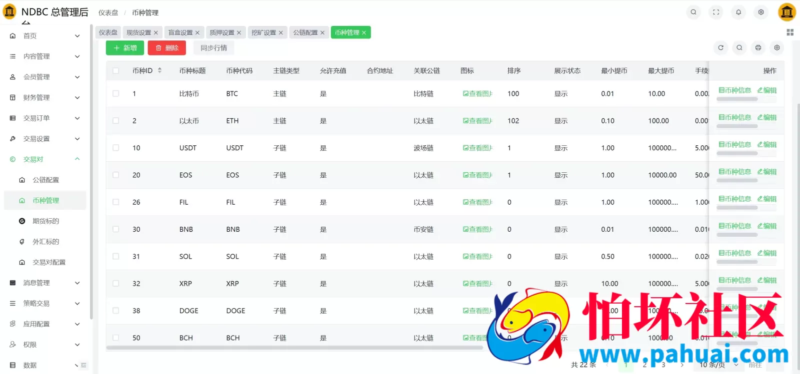The height and width of the screenshot is (374, 800).
Task: Close the 盲盒设置 tab
Action: 197,33
